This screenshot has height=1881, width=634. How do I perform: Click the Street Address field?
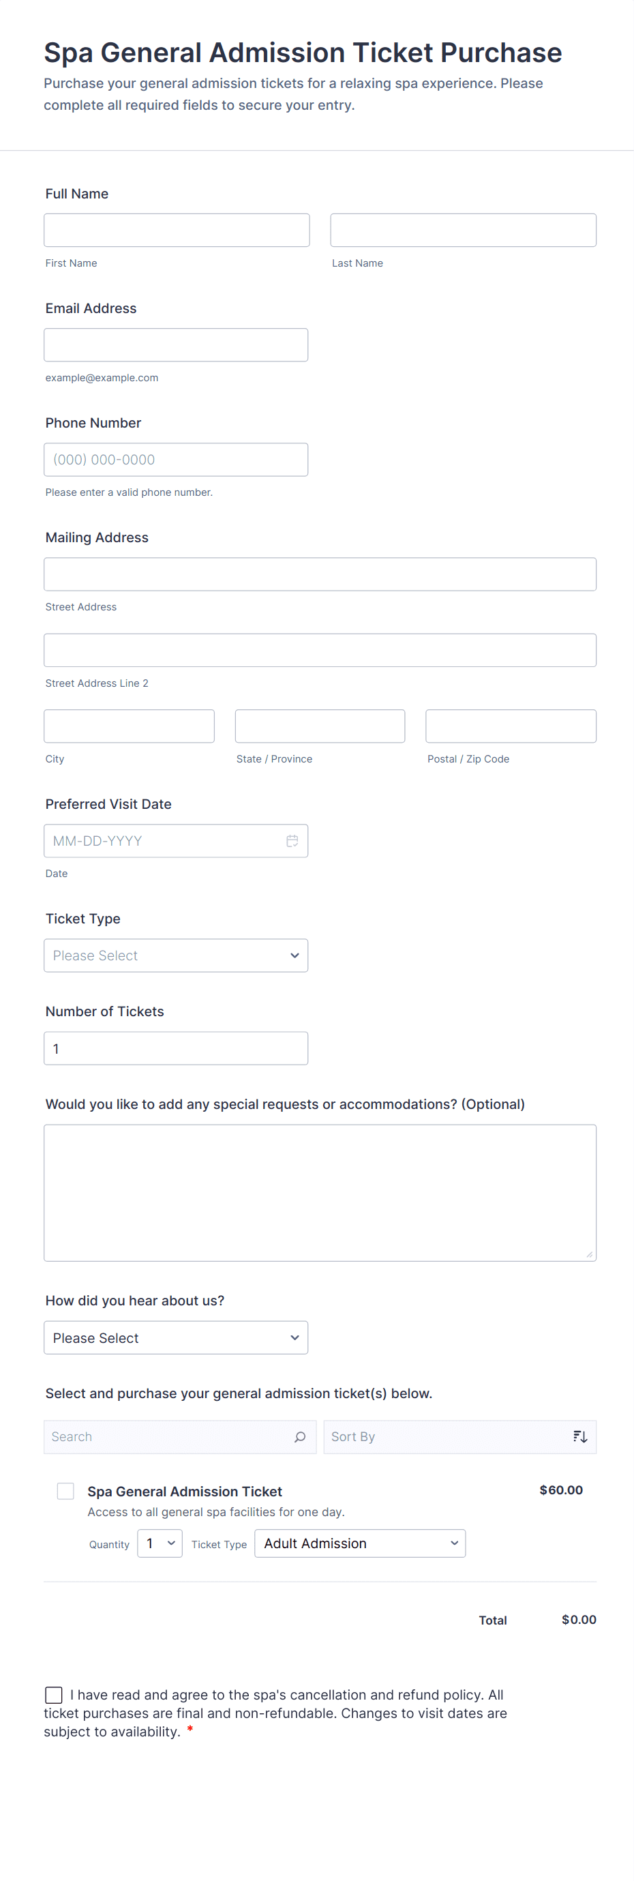pyautogui.click(x=320, y=574)
